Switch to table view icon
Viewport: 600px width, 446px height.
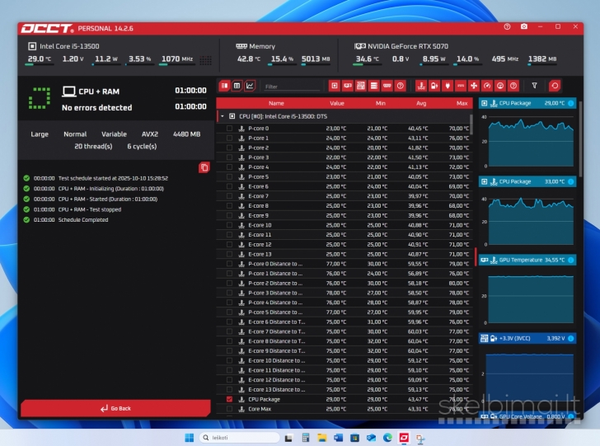(x=237, y=86)
